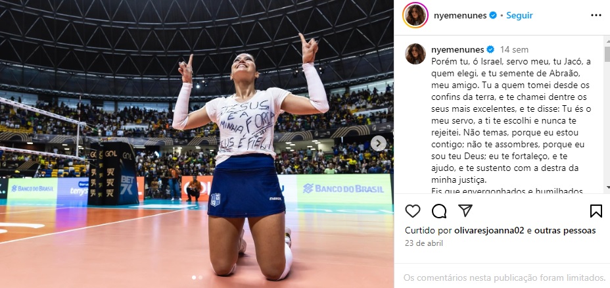
Task: Follow nyemenunes with the Seguir button
Action: (x=519, y=16)
